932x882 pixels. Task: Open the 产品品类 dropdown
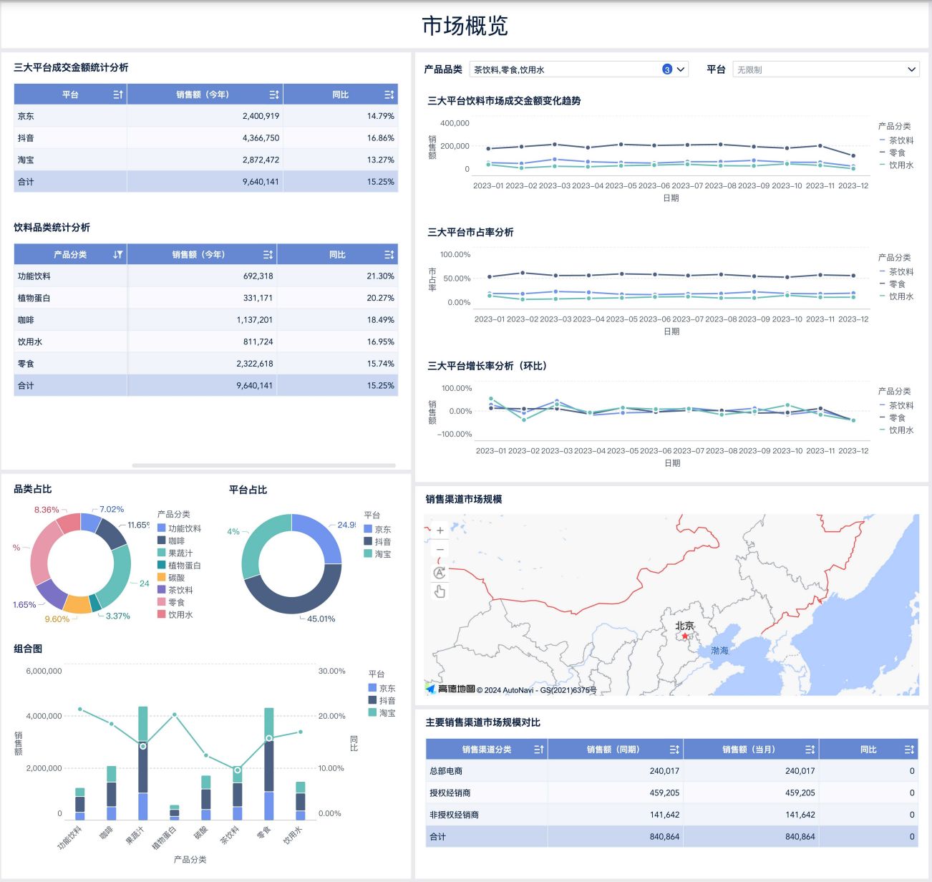pos(578,69)
